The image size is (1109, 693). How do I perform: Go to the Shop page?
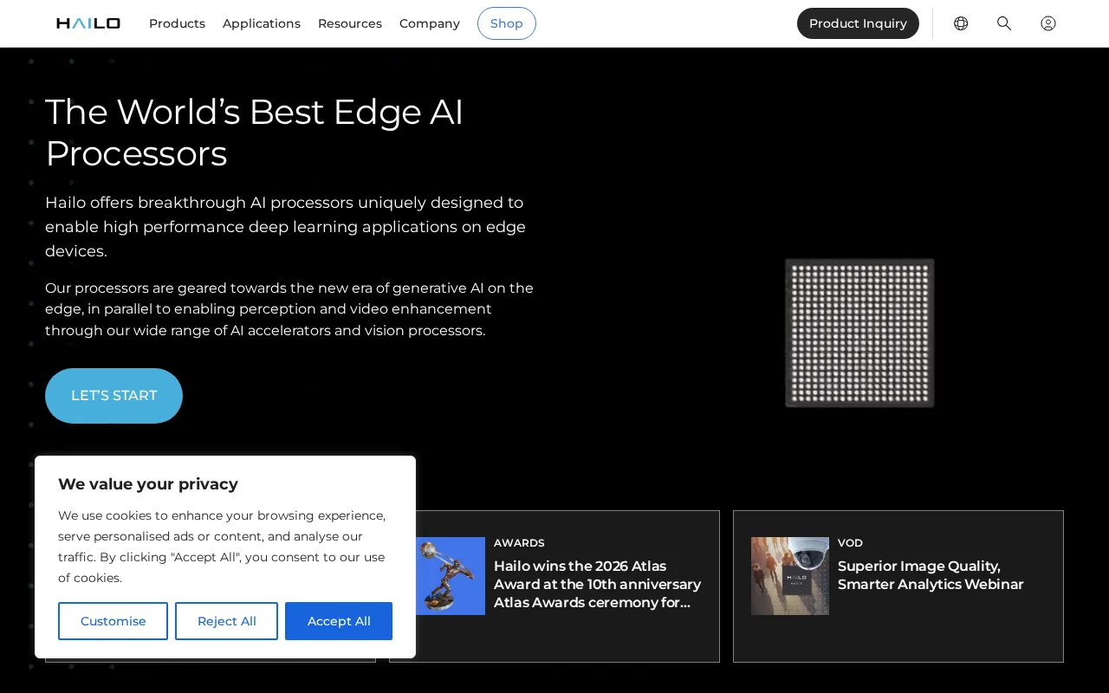tap(507, 23)
